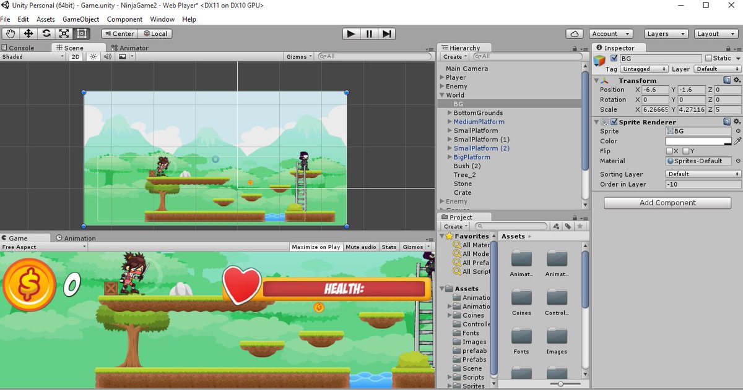Collapse the Transform component foldout
The image size is (743, 390).
pos(596,80)
